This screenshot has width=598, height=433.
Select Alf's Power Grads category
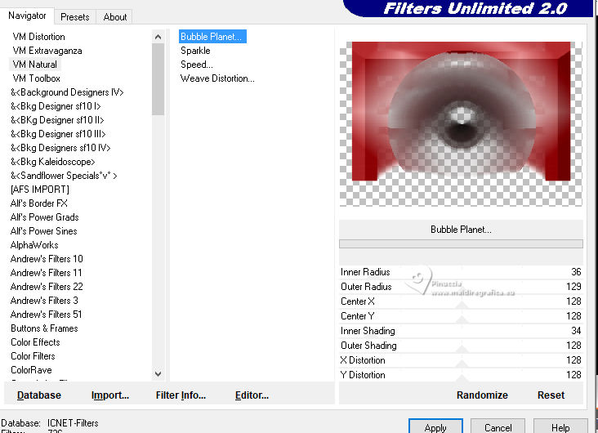(x=45, y=217)
